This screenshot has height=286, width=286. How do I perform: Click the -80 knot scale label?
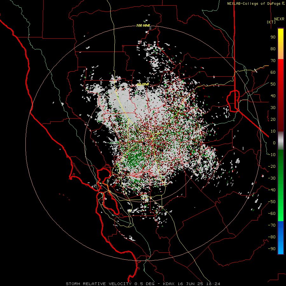pos(272,237)
